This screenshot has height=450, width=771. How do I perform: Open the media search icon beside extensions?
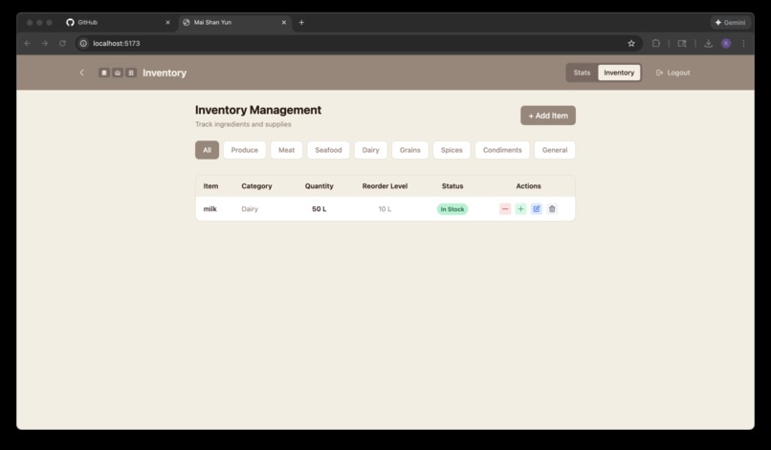point(682,43)
